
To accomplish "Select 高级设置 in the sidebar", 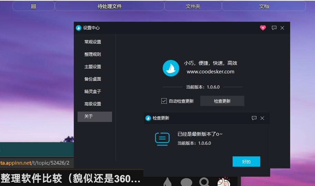I will pyautogui.click(x=93, y=104).
